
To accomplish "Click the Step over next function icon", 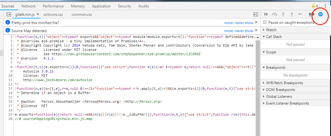I will (x=274, y=14).
